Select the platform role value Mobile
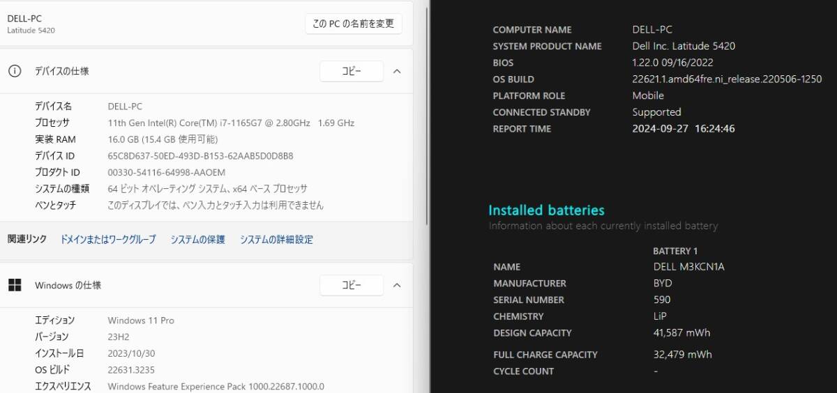 pyautogui.click(x=648, y=95)
